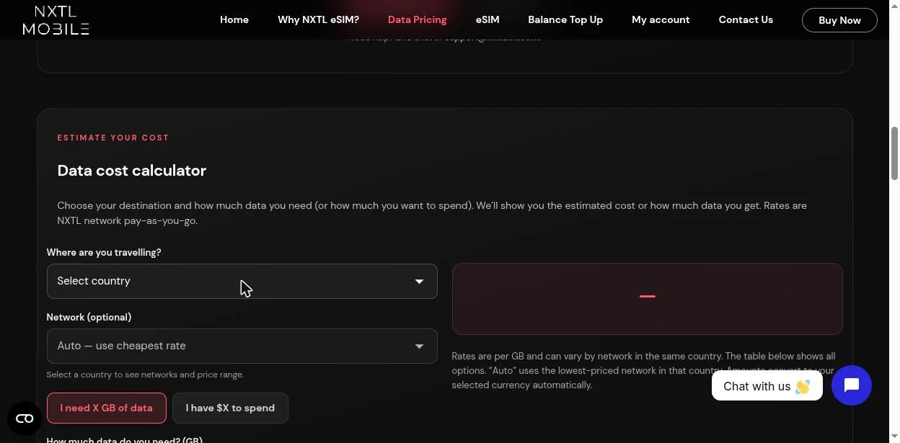This screenshot has width=900, height=443.
Task: Open the chat bubble icon button
Action: coord(851,385)
